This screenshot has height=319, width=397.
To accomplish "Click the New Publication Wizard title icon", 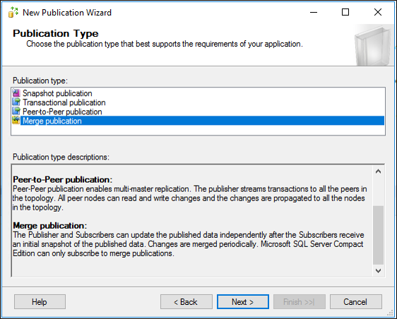I will tap(13, 13).
